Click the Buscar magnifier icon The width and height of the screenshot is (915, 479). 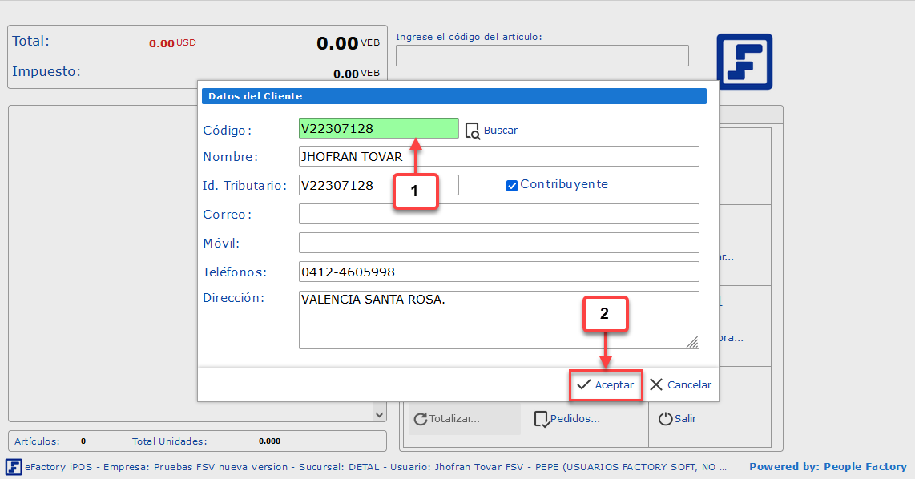pyautogui.click(x=473, y=131)
